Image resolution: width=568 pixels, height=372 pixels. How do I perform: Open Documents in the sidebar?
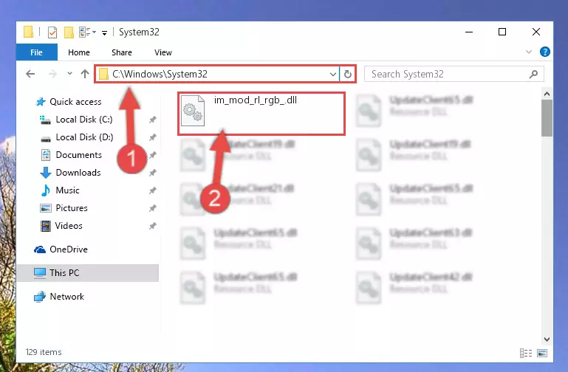72,155
